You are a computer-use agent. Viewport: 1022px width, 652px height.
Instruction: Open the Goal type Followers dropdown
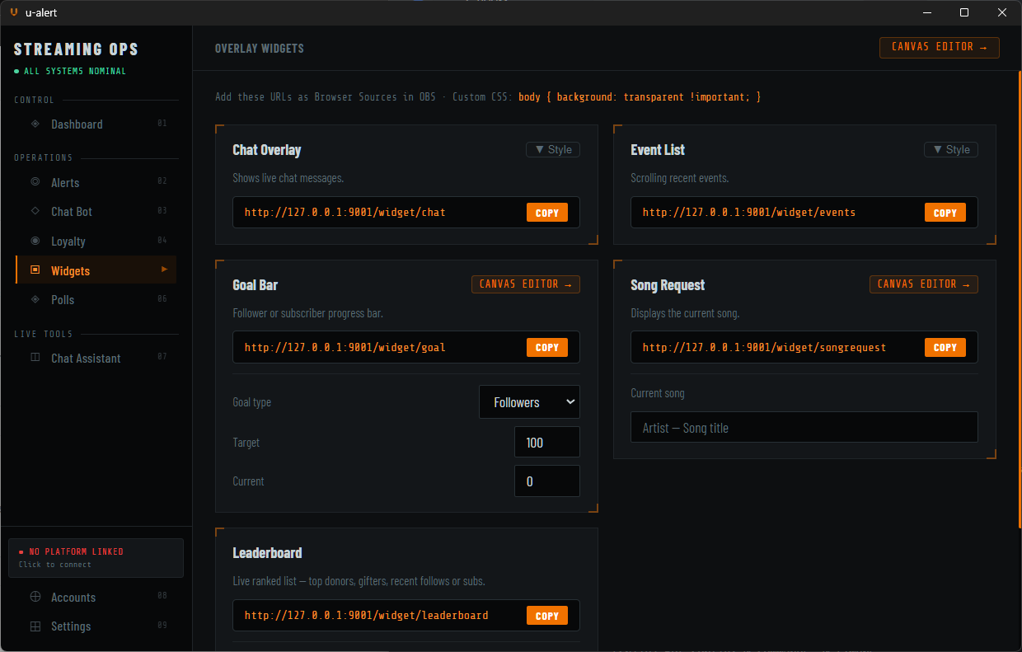pyautogui.click(x=530, y=402)
